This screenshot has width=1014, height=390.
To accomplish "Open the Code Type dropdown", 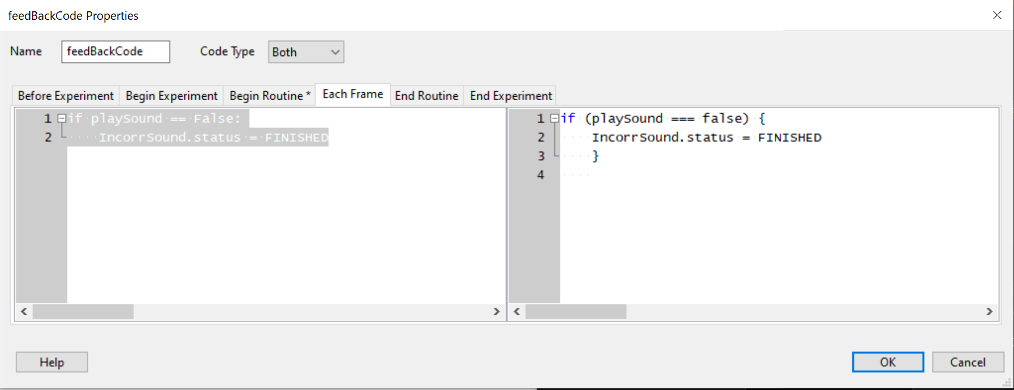I will [x=306, y=52].
